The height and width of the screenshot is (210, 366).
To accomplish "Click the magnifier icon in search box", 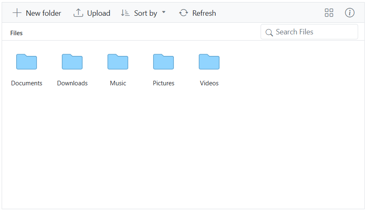I will pos(269,32).
